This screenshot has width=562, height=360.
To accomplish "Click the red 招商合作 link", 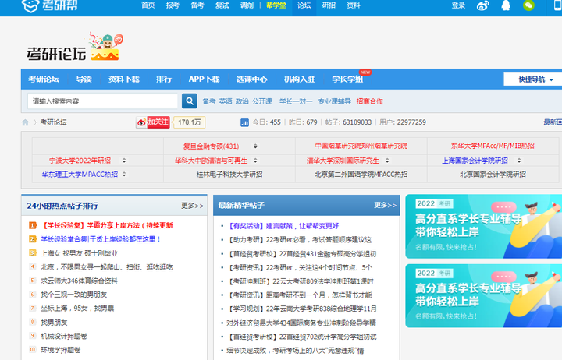I will click(x=369, y=101).
